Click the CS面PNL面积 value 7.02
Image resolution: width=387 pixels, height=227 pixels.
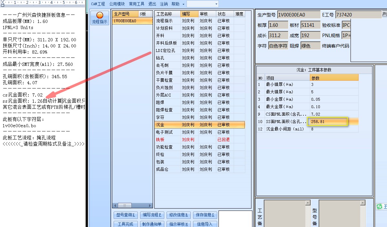click(x=334, y=114)
